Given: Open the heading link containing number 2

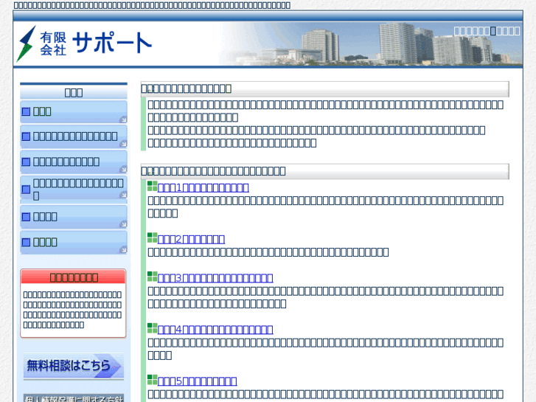Looking at the screenshot, I should (x=191, y=239).
